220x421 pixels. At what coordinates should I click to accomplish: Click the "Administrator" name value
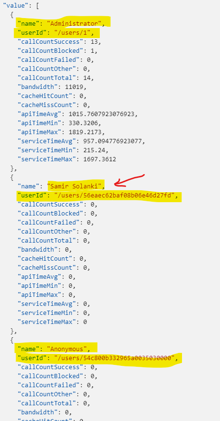(x=74, y=24)
